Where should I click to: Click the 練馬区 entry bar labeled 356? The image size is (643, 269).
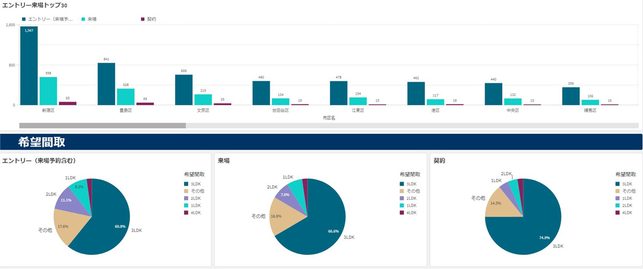click(x=571, y=96)
